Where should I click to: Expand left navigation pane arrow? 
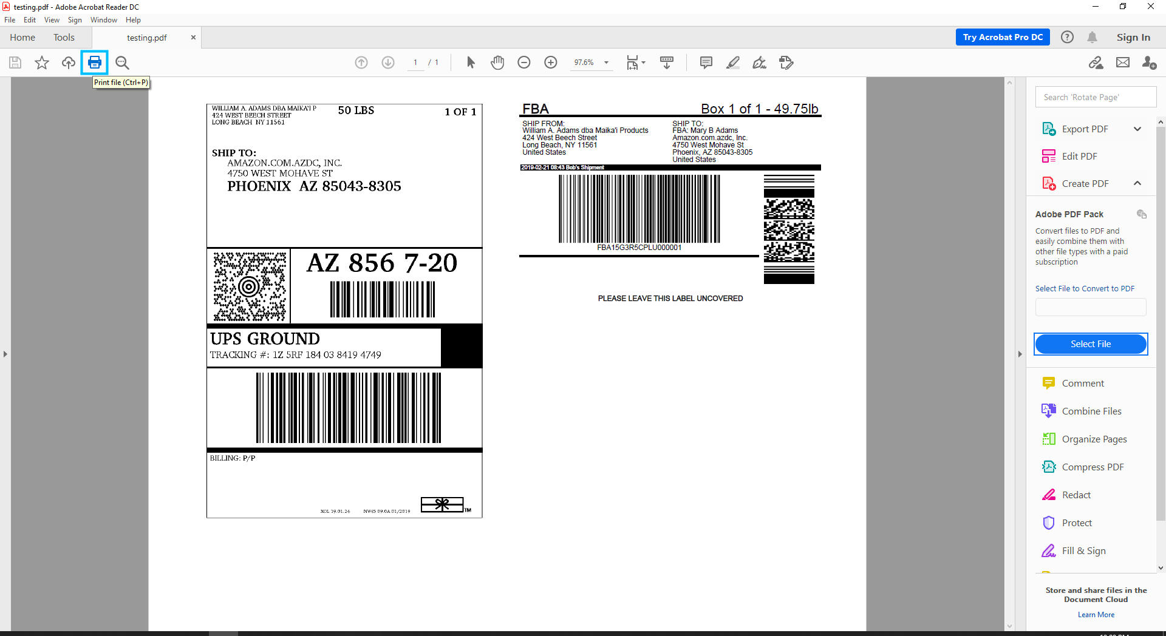click(5, 354)
